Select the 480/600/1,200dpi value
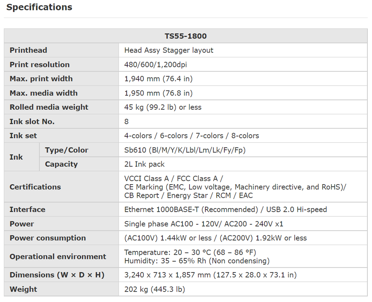This screenshot has width=372, height=302. [x=155, y=65]
